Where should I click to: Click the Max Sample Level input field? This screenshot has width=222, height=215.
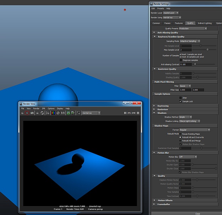186,50
